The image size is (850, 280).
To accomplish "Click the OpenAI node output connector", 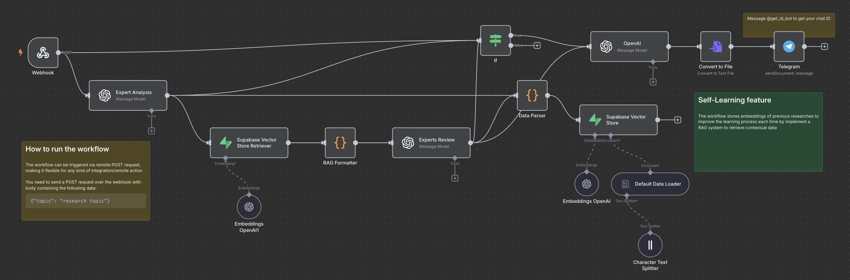I will pos(668,47).
